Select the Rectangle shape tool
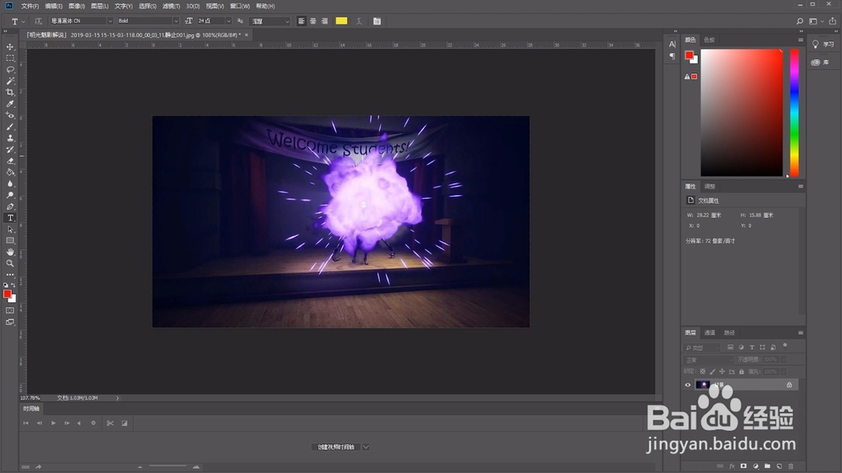Image resolution: width=842 pixels, height=473 pixels. pyautogui.click(x=10, y=241)
